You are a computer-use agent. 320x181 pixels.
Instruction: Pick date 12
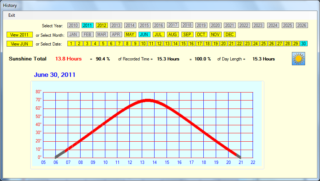pos(159,44)
